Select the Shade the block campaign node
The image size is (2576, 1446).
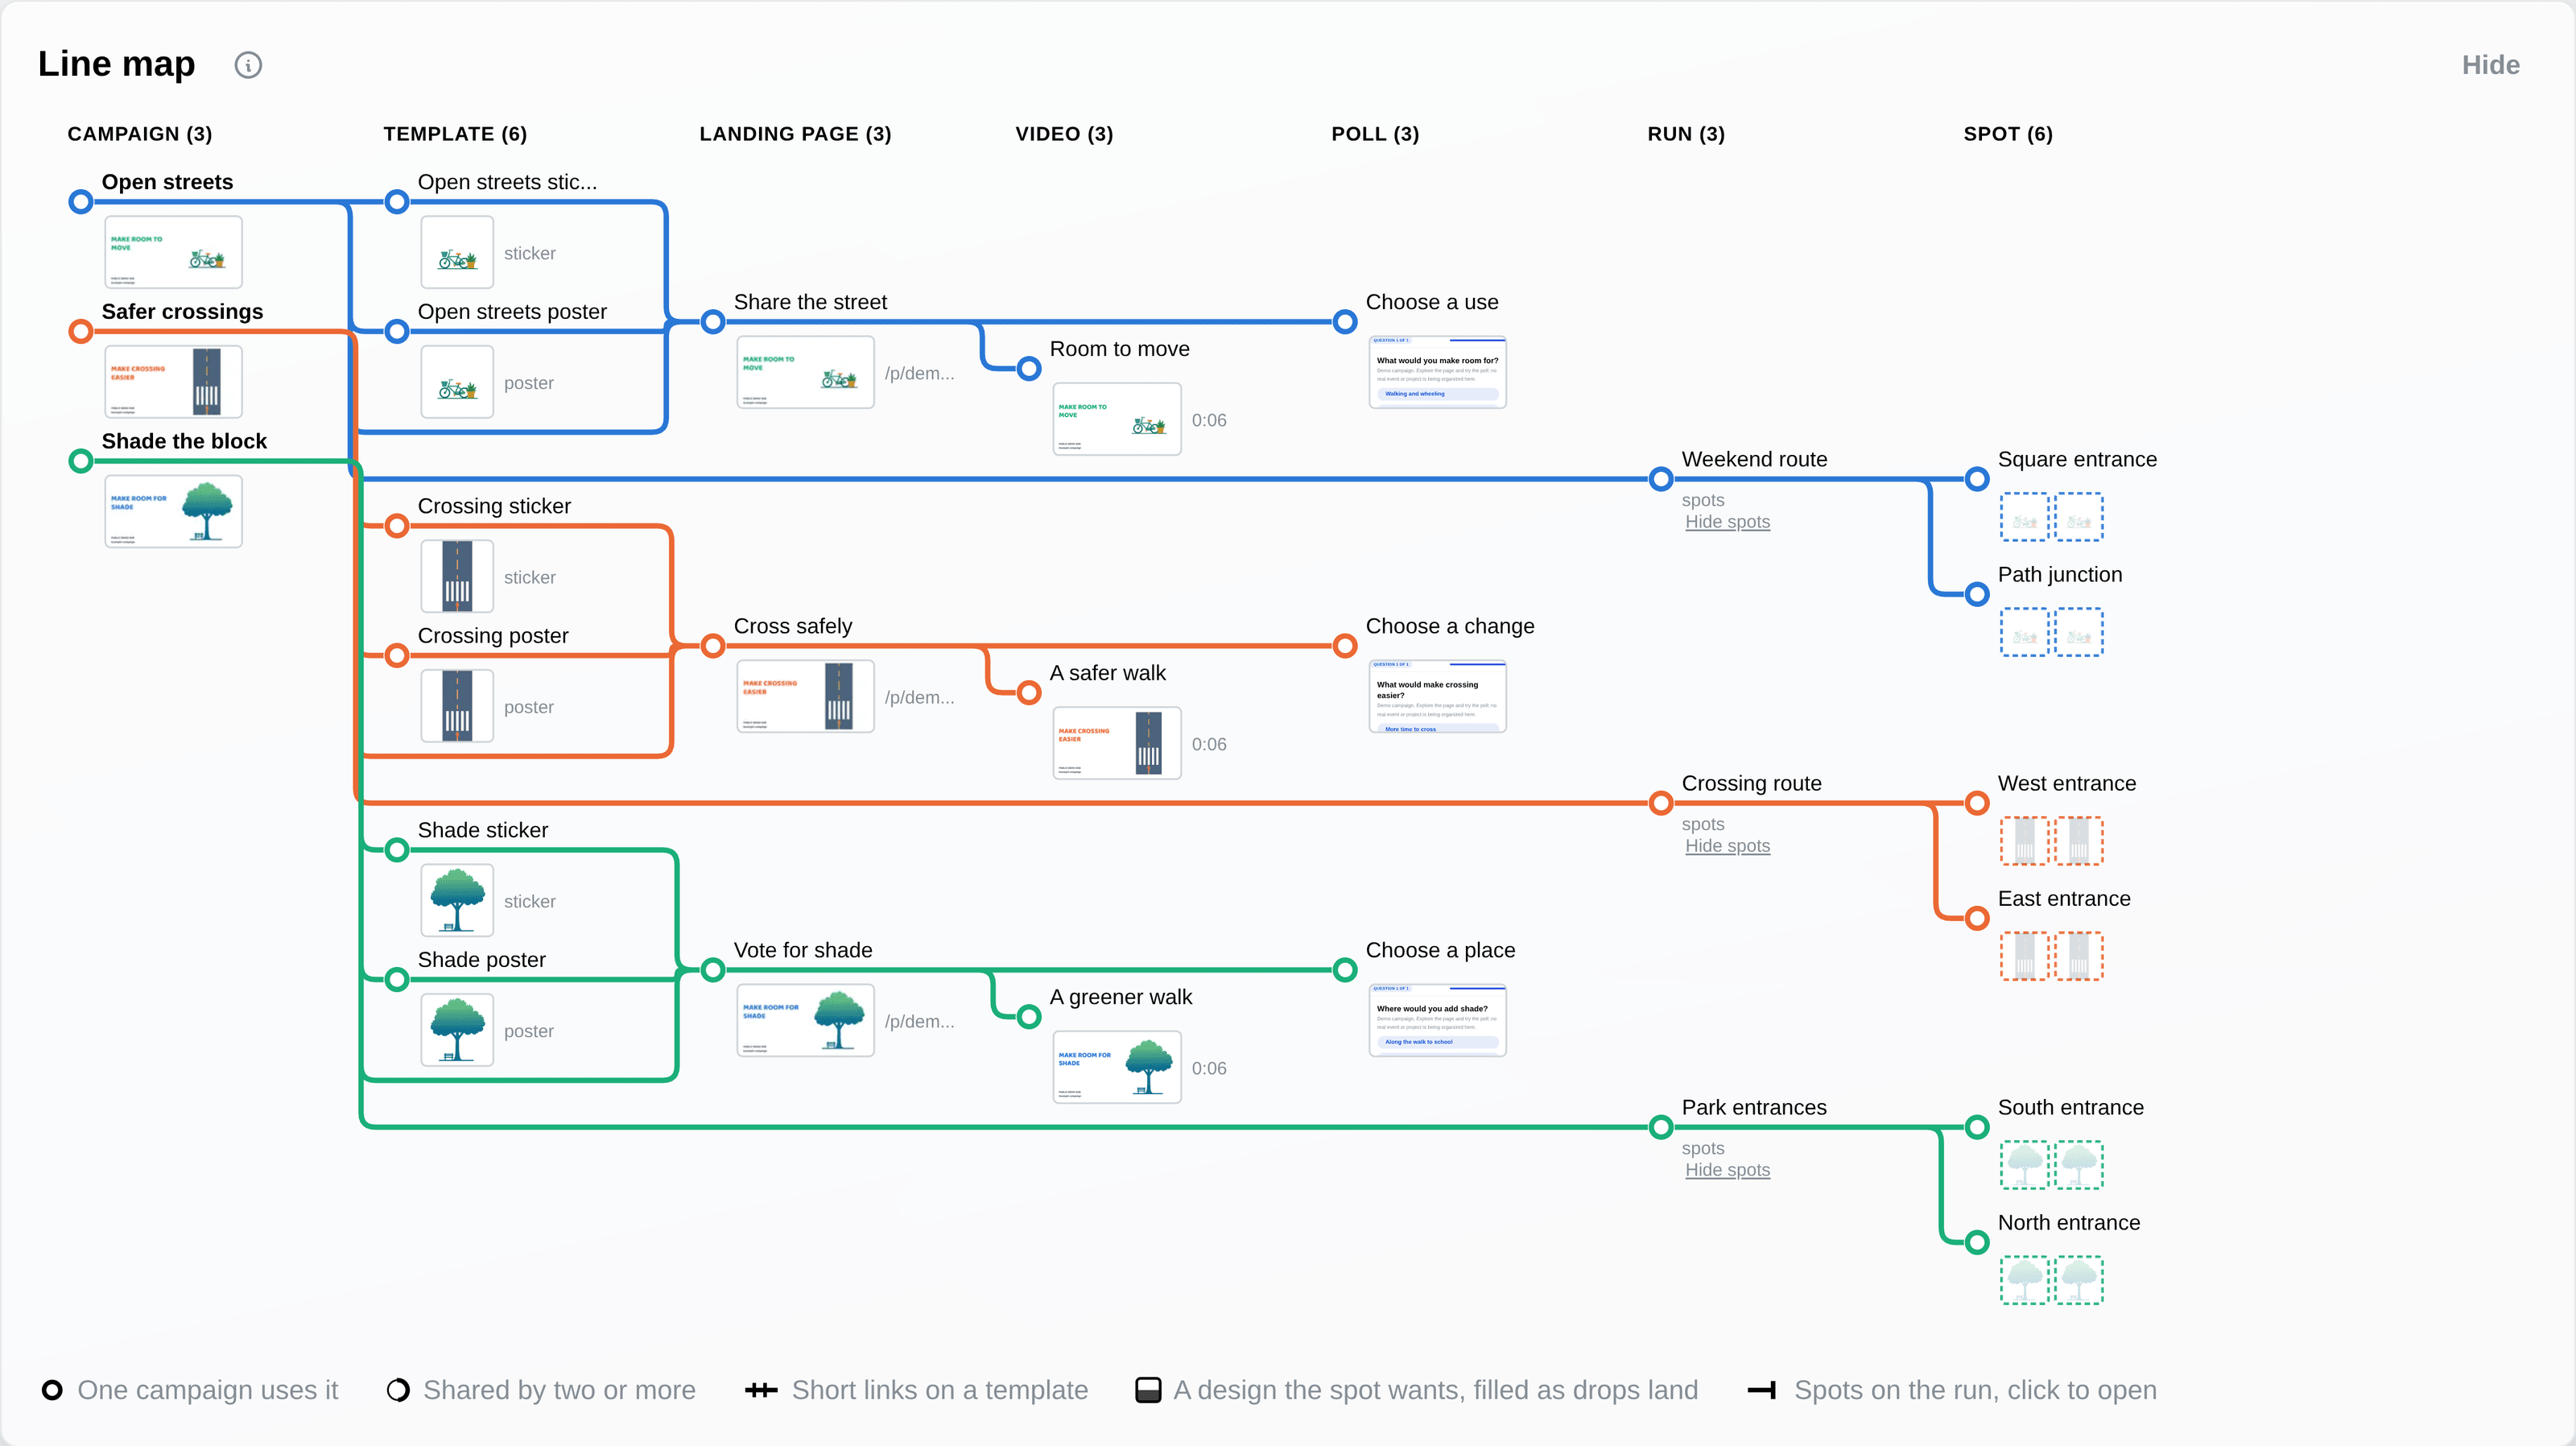pos(81,461)
